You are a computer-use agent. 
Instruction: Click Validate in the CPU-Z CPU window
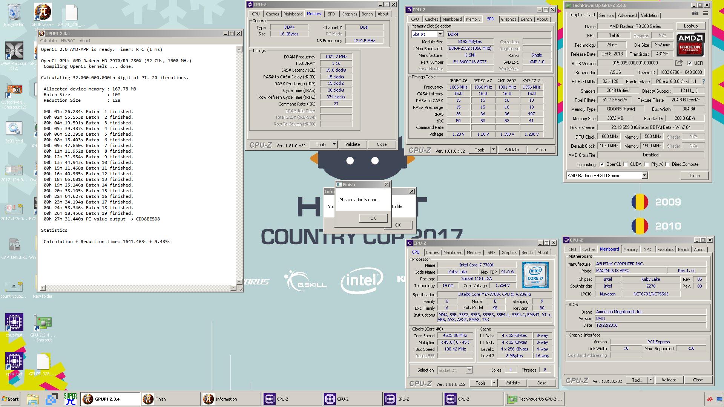(512, 383)
